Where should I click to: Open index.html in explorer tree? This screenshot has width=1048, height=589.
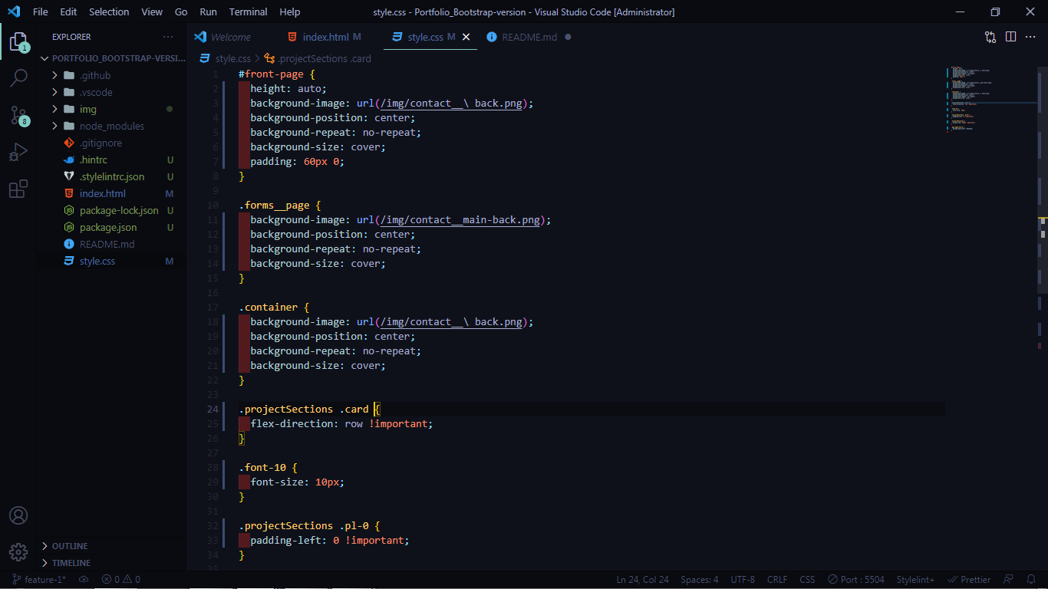coord(113,193)
